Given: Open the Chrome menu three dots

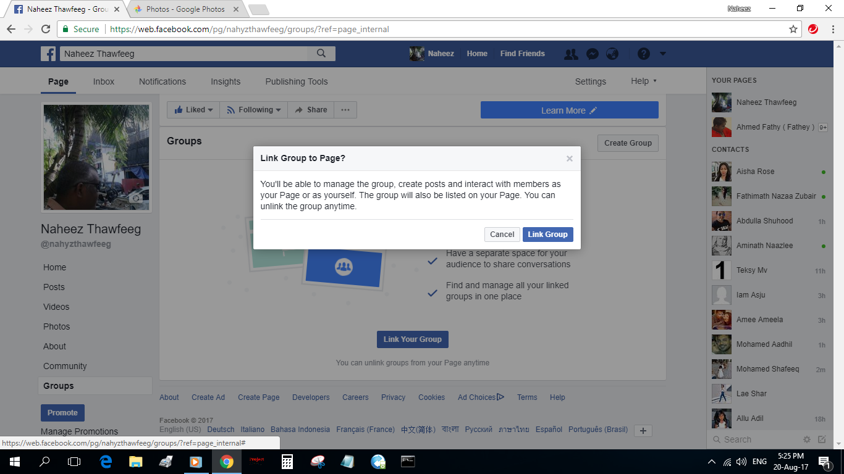Looking at the screenshot, I should click(x=832, y=29).
